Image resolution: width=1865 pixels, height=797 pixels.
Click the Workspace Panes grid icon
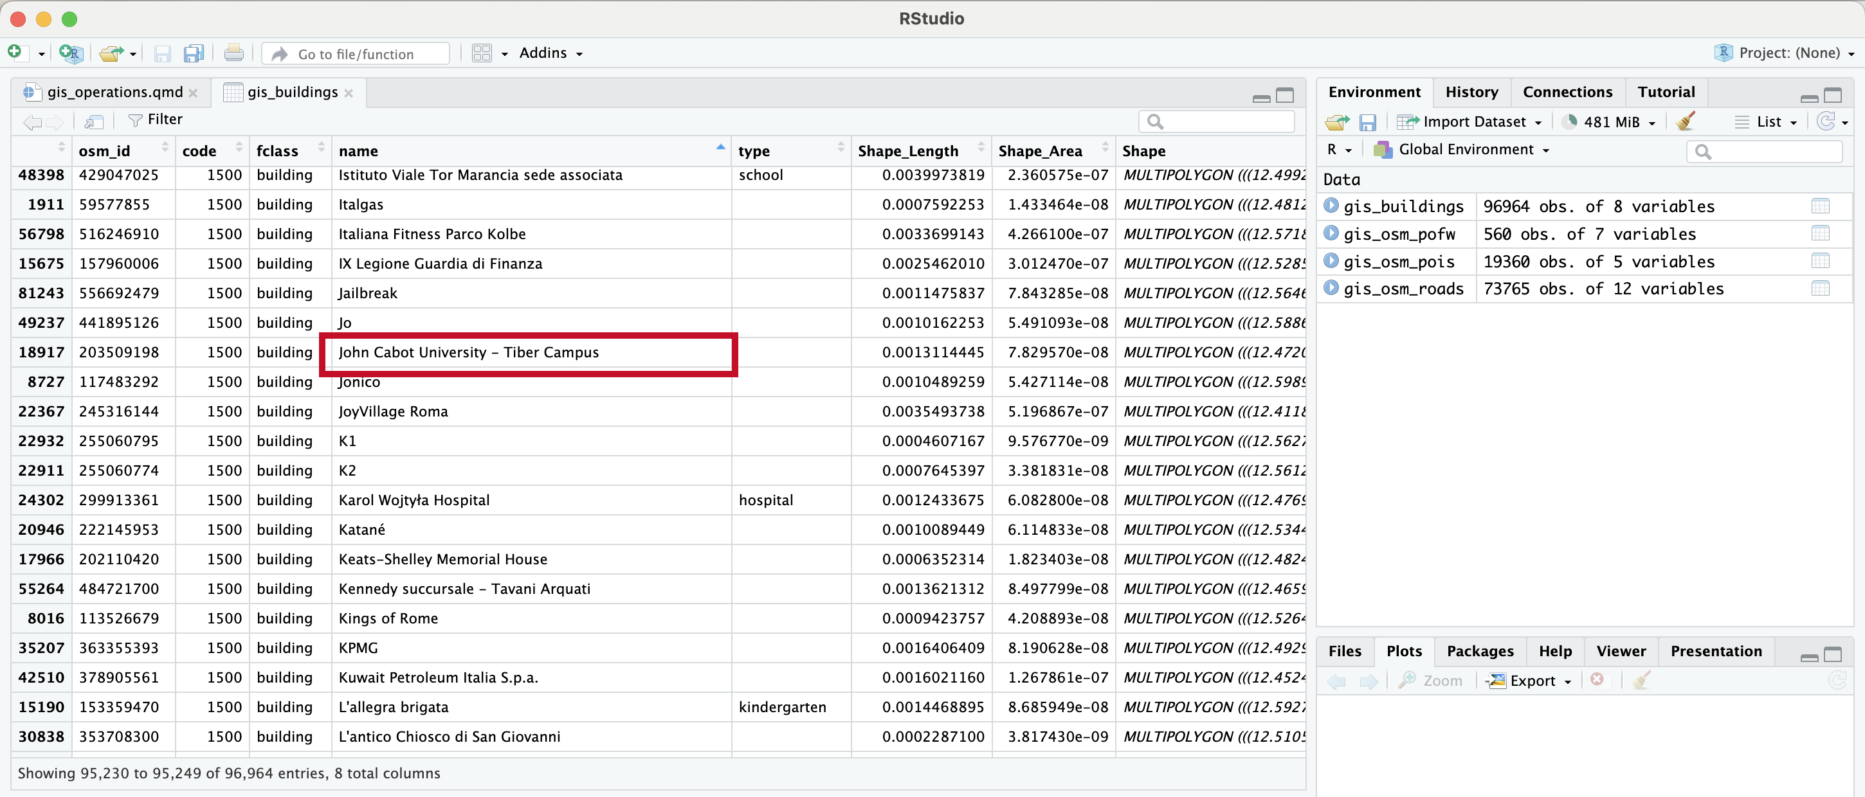tap(482, 53)
